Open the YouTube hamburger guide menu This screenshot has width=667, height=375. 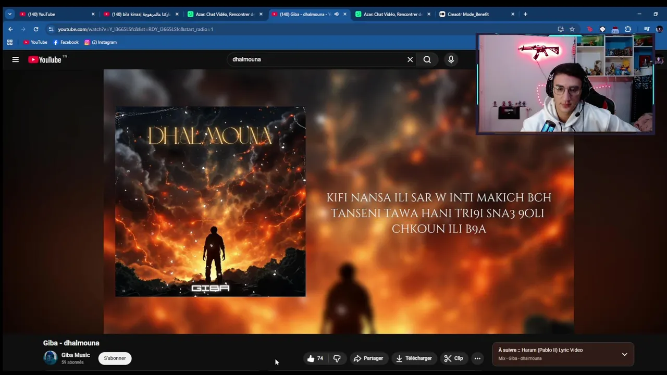16,59
